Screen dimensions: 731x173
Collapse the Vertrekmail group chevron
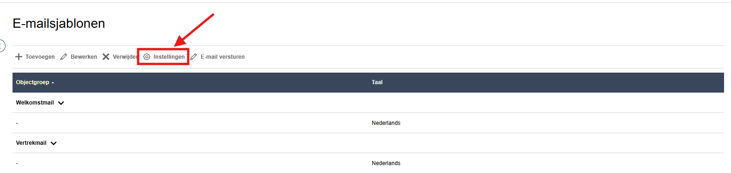[x=54, y=143]
